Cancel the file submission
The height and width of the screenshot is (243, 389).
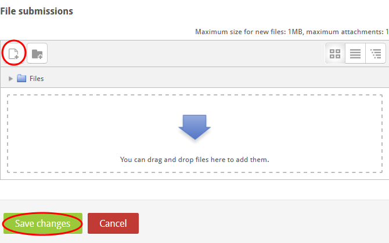(113, 223)
